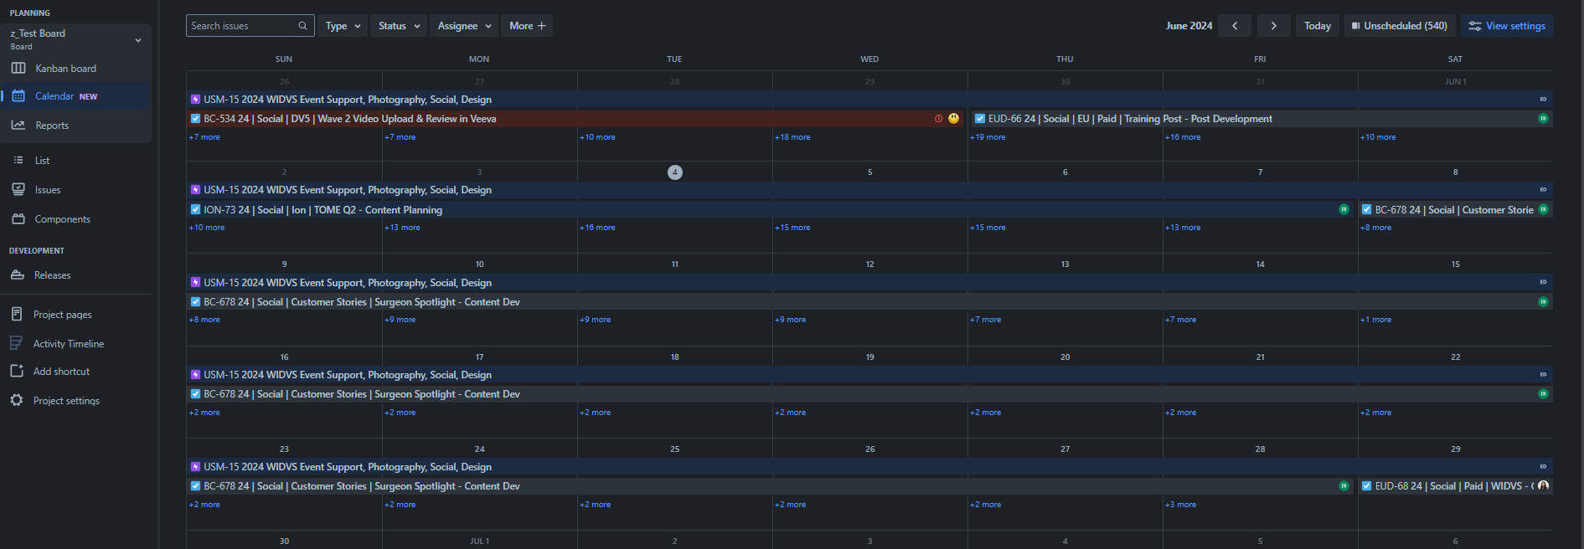1584x549 pixels.
Task: Open BC-678 Surgeon Spotlight in June 9 week
Action: point(869,302)
